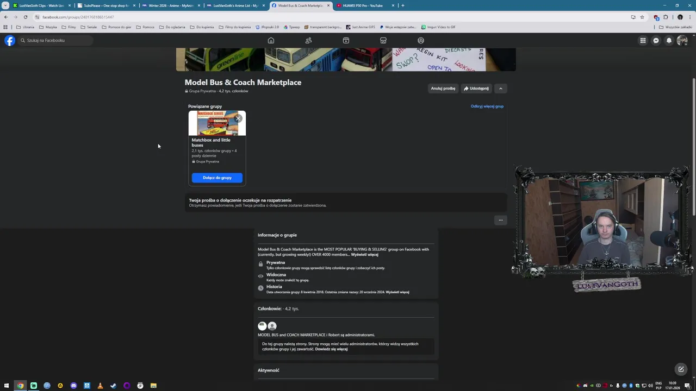Open Chrome extensions puzzle icon

[x=666, y=17]
